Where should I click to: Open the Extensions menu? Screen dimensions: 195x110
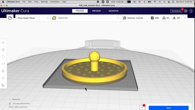point(55,2)
